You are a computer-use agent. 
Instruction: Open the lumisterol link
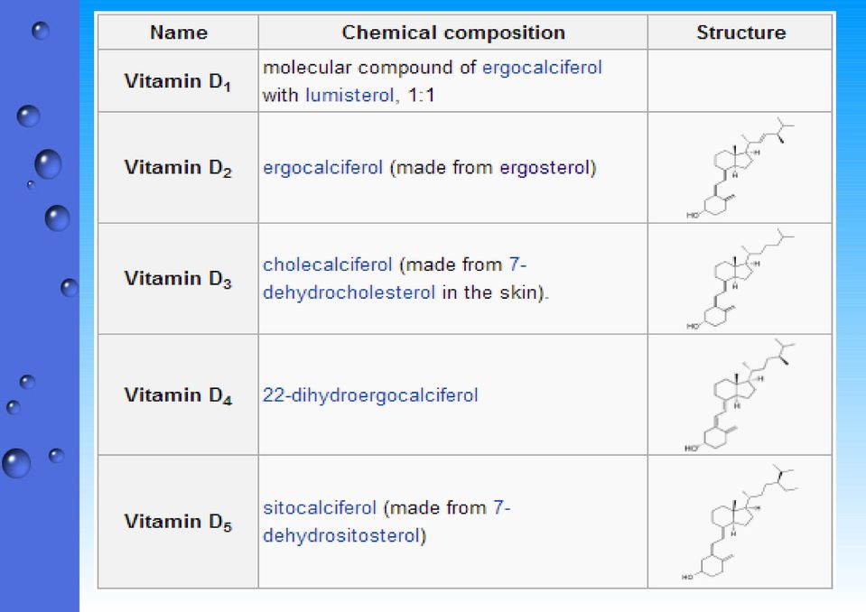point(349,96)
